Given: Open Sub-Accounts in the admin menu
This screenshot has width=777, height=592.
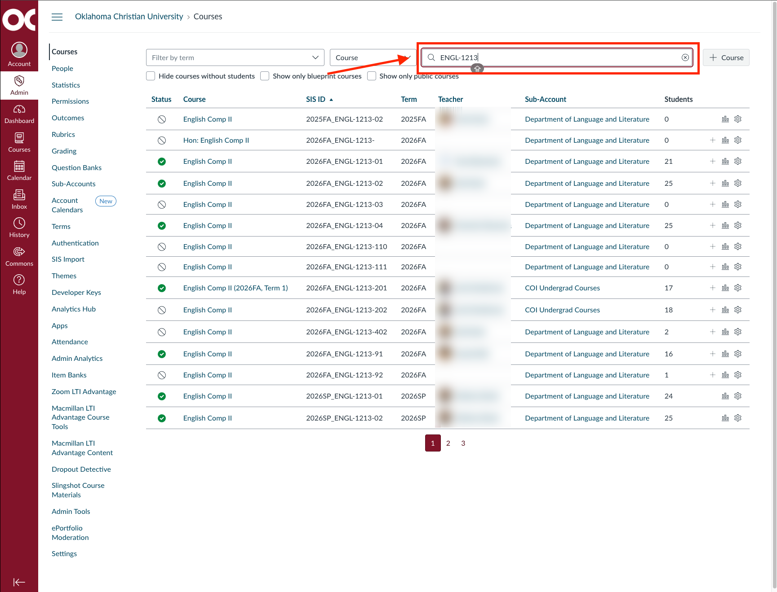Looking at the screenshot, I should pyautogui.click(x=74, y=184).
